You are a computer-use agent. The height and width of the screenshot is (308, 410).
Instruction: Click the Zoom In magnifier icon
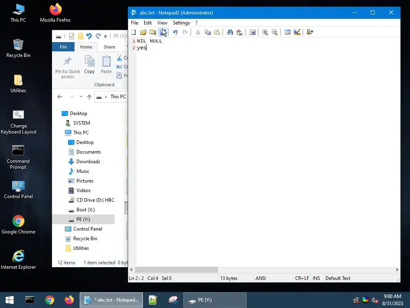click(265, 32)
